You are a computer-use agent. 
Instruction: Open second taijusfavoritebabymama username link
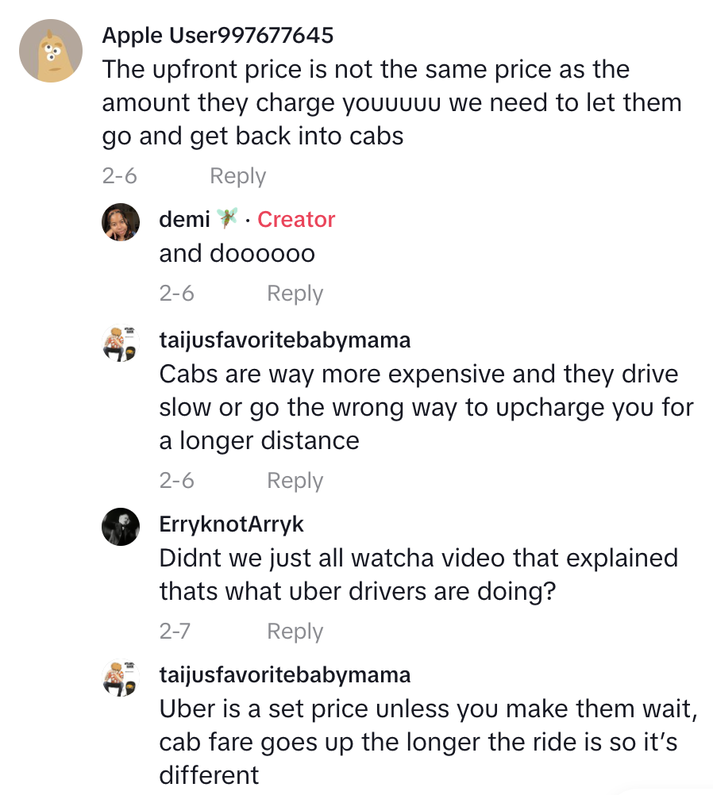(x=285, y=675)
